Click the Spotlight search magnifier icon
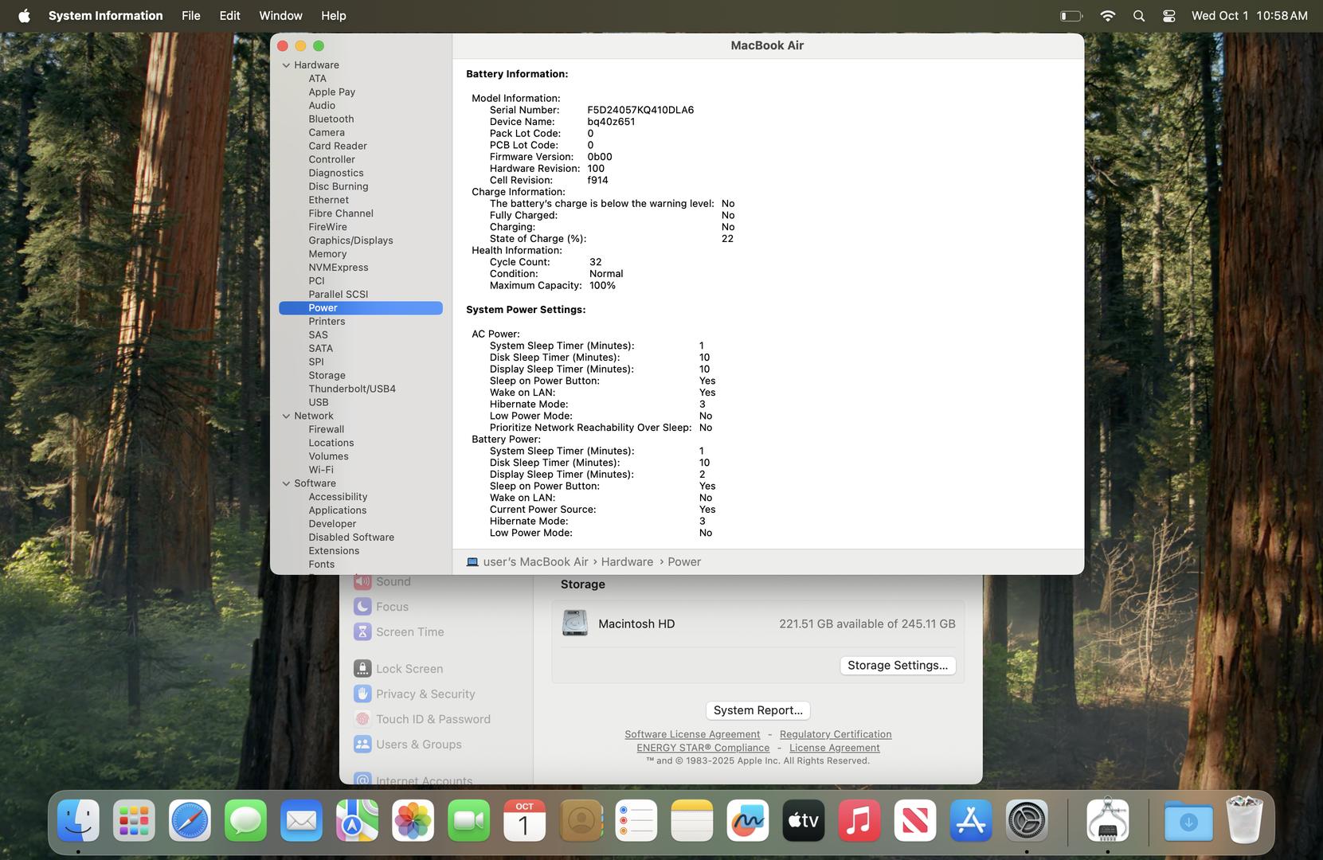 (x=1138, y=16)
